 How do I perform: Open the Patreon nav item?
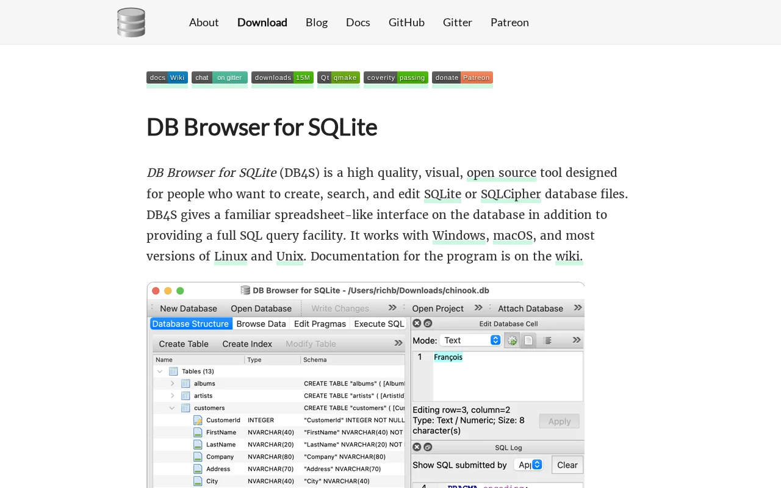coord(509,23)
